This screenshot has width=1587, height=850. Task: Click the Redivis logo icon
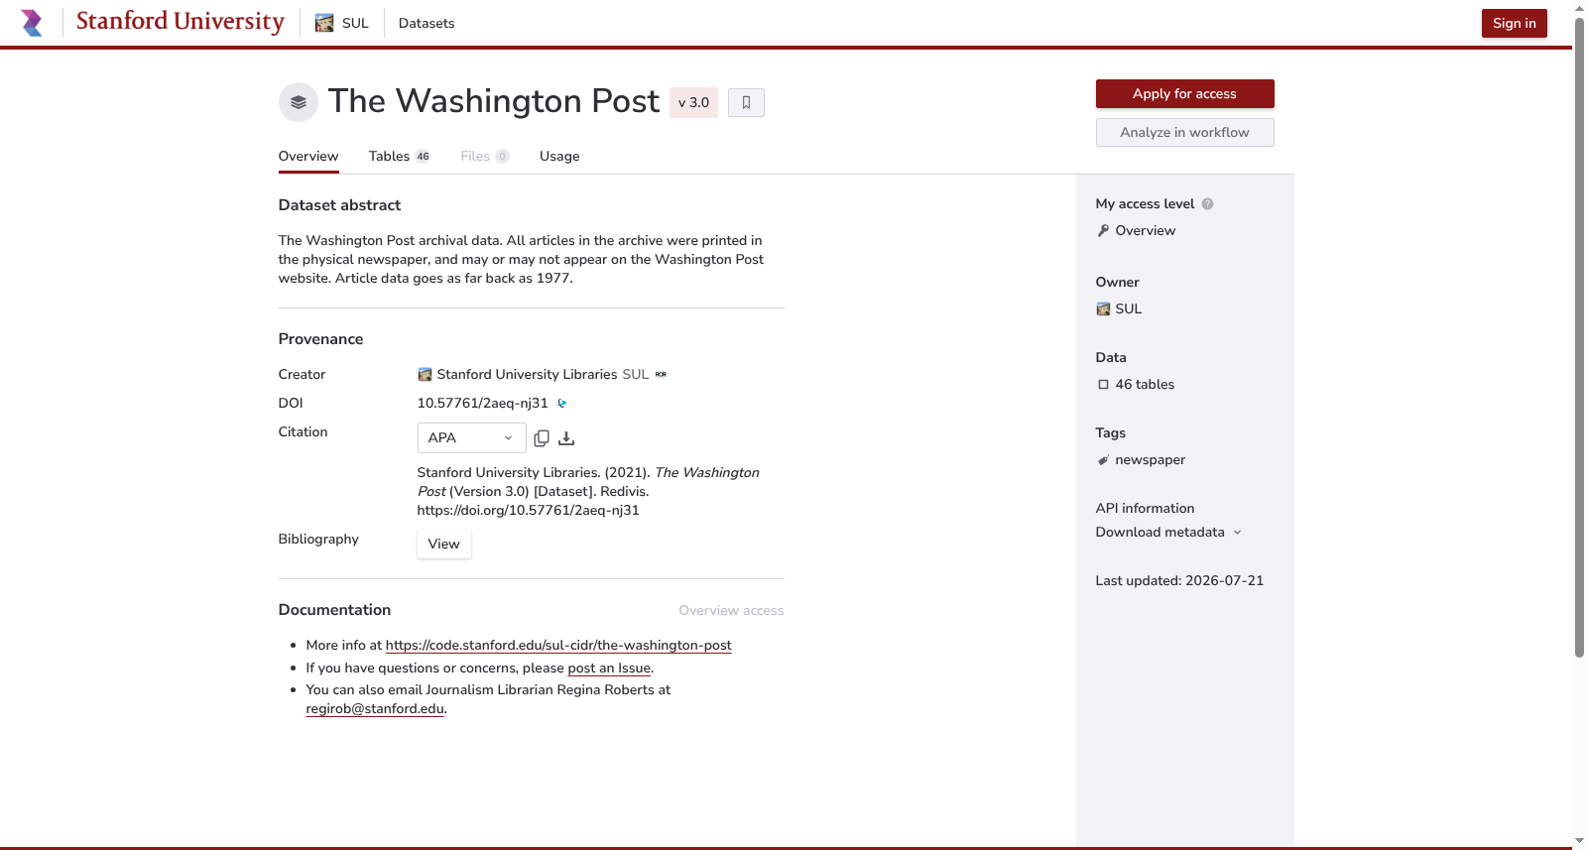[32, 23]
